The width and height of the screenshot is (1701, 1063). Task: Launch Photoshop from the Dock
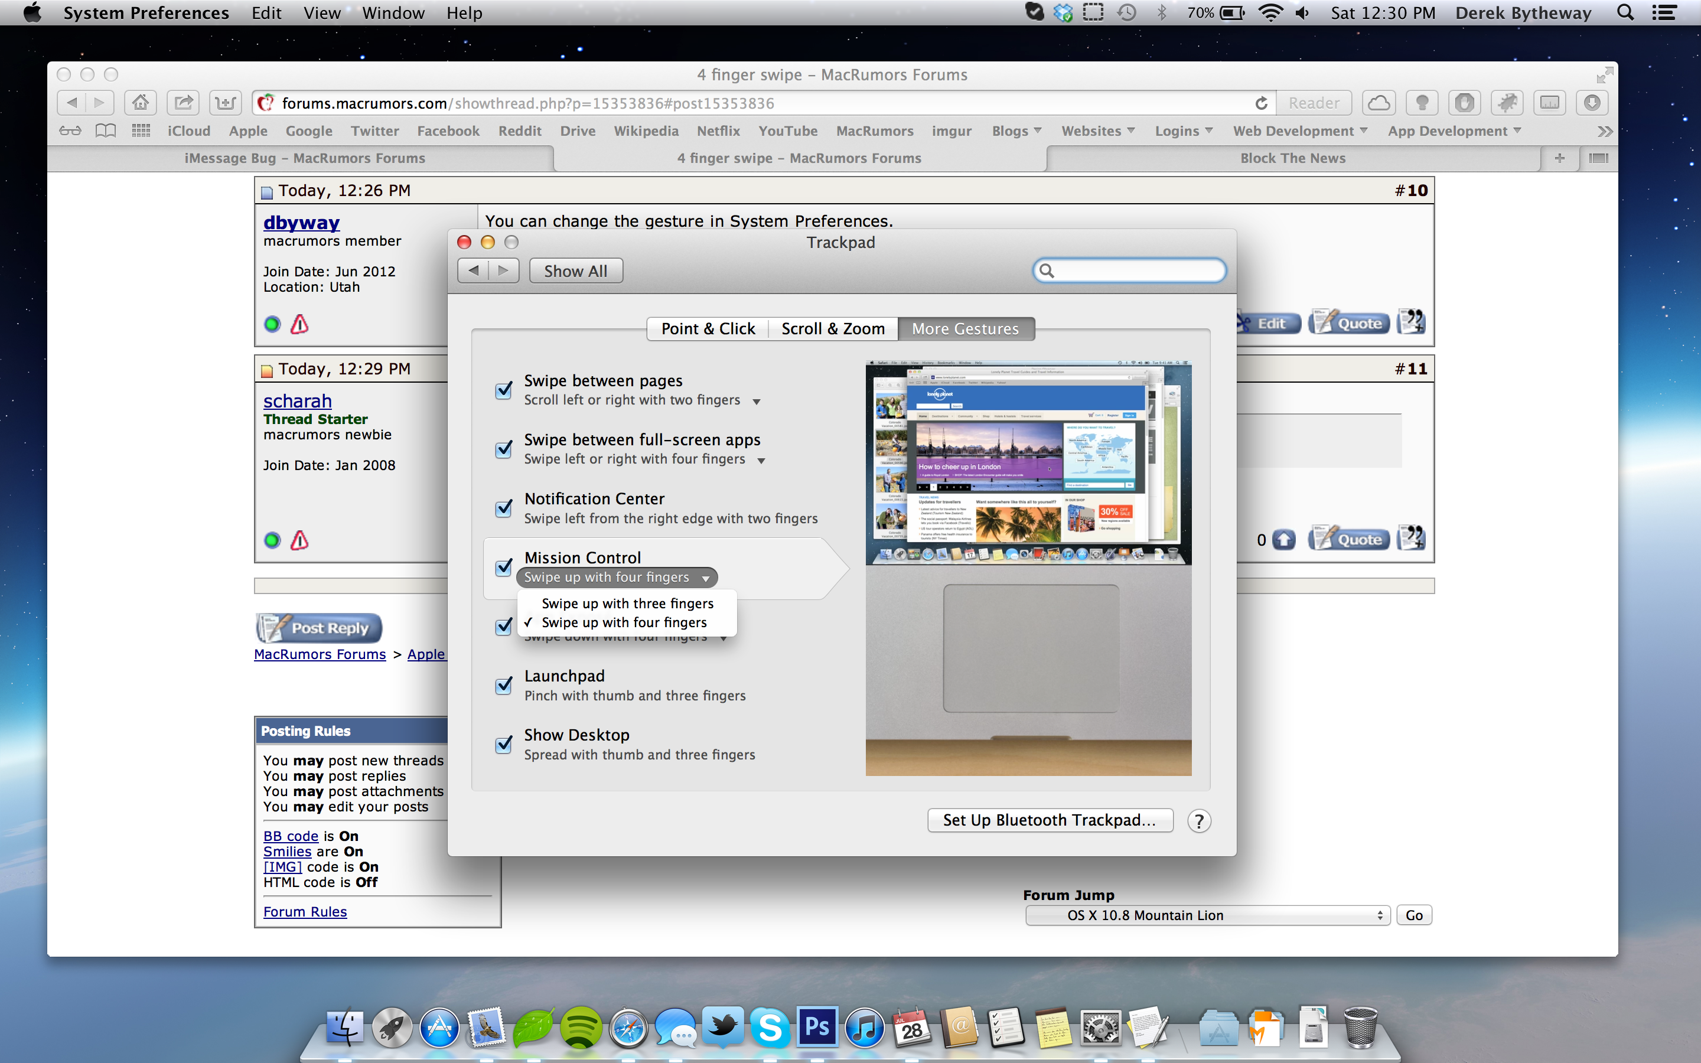817,1027
